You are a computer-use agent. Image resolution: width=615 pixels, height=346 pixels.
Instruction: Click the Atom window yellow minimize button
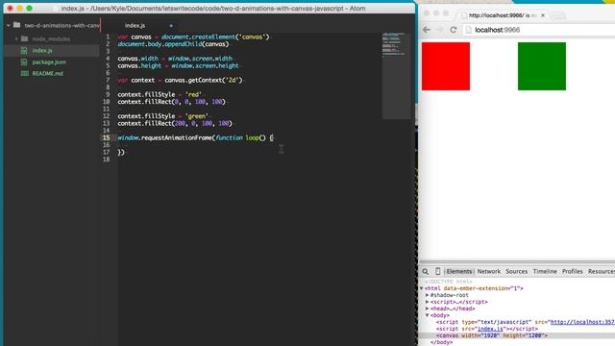[19, 9]
